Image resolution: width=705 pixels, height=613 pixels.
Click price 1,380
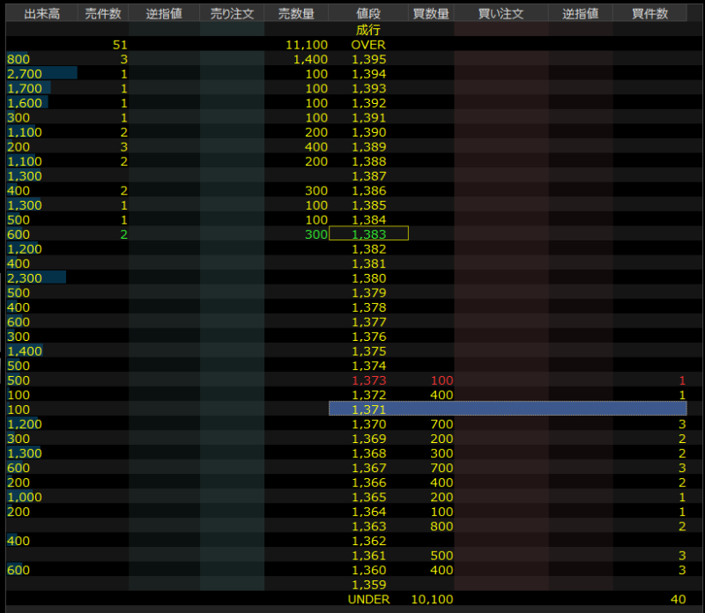[368, 278]
